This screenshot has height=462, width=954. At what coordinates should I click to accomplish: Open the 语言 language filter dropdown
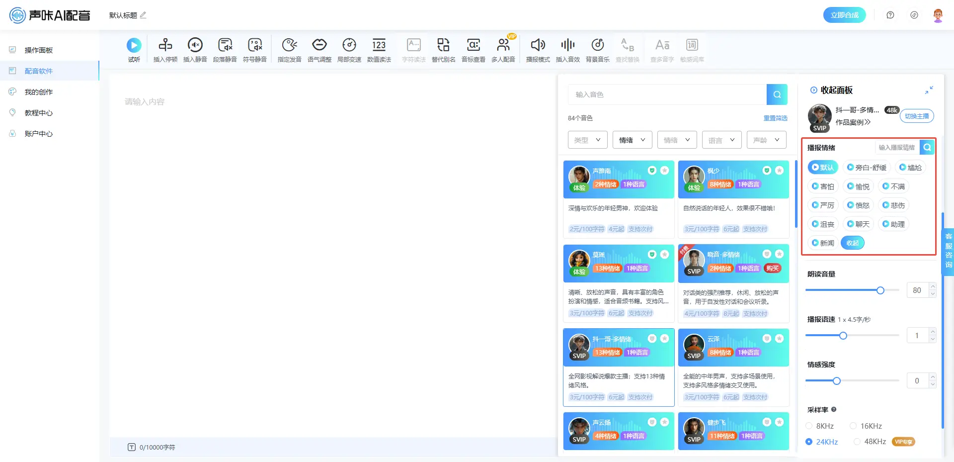pos(721,140)
